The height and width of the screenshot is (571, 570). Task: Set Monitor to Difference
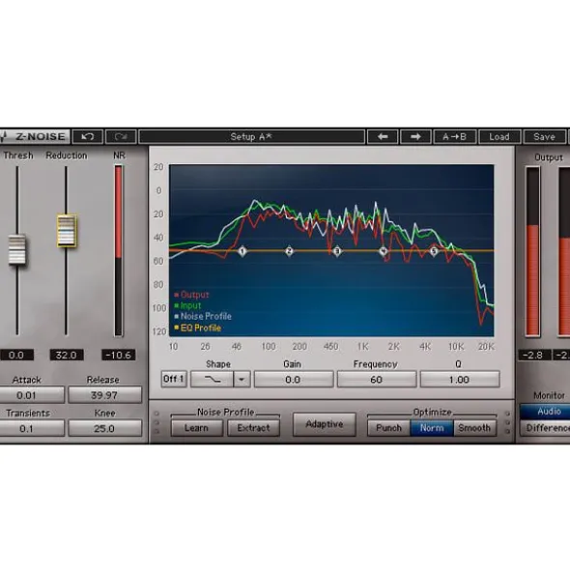pyautogui.click(x=545, y=428)
